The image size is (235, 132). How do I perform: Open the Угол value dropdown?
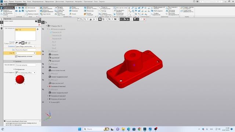click(x=35, y=53)
